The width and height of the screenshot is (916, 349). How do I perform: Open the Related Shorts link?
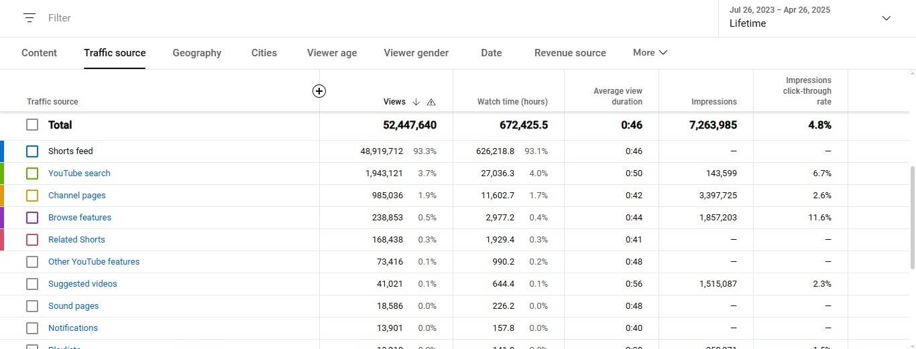tap(76, 240)
